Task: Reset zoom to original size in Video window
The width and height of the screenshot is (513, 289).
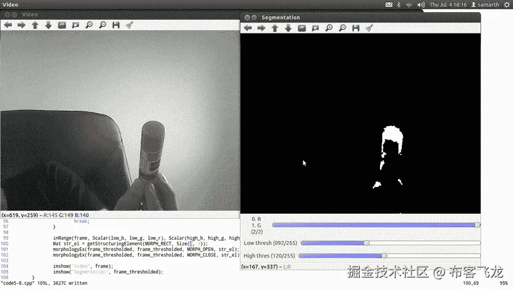Action: pyautogui.click(x=62, y=25)
